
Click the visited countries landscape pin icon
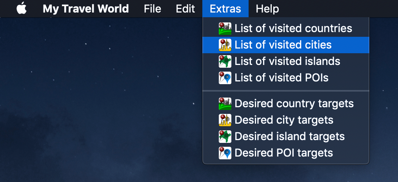(225, 29)
